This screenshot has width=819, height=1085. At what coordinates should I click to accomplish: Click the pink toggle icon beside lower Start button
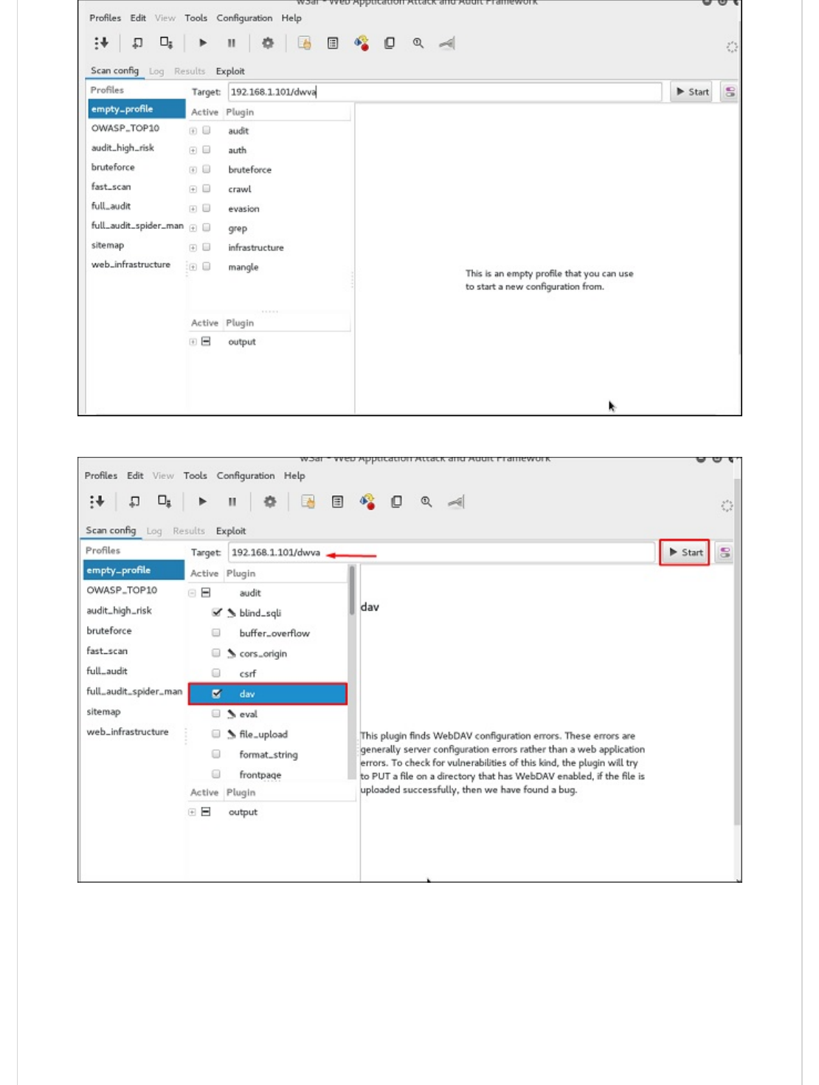(x=725, y=552)
